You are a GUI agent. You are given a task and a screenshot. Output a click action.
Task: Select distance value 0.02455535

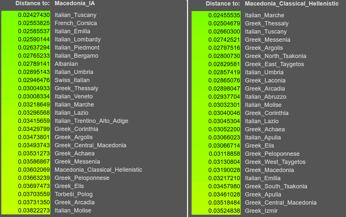[224, 15]
